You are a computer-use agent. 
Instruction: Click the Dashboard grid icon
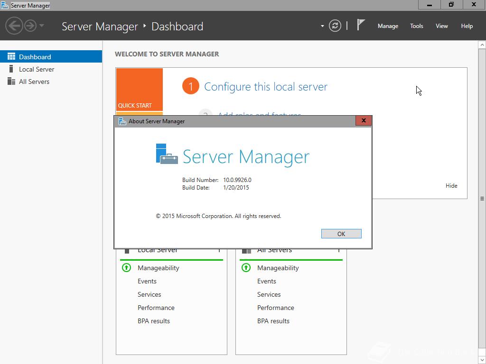(x=11, y=56)
